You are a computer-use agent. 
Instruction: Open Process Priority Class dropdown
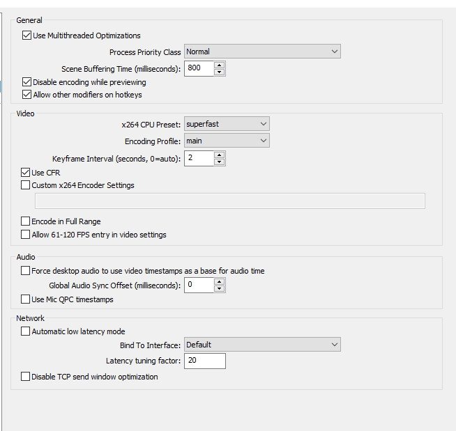[262, 52]
